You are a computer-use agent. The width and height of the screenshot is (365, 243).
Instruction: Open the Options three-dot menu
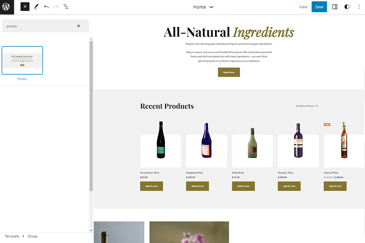358,7
